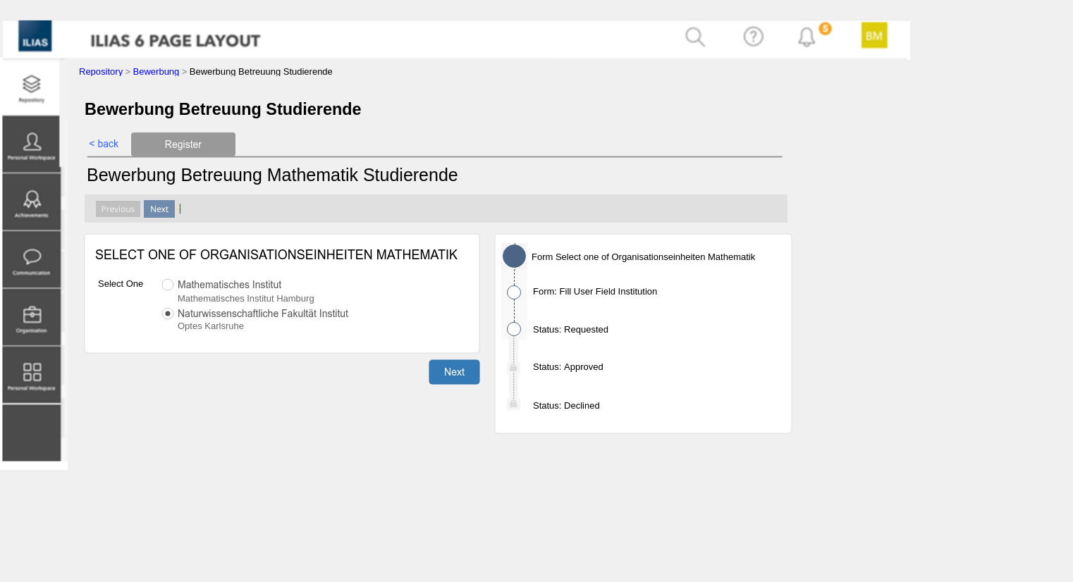Click the small Next button in toolbar
1073x582 pixels.
tap(159, 209)
